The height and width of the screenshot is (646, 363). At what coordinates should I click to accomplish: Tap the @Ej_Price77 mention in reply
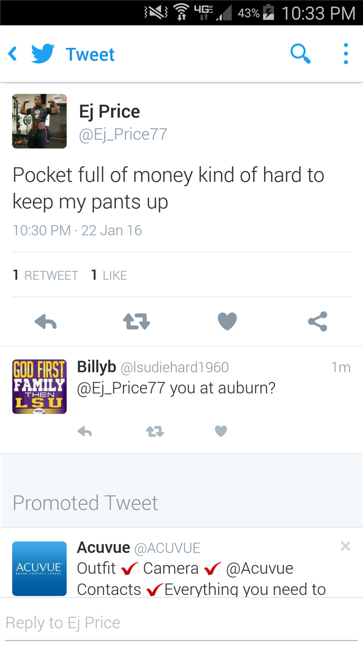coord(121,389)
